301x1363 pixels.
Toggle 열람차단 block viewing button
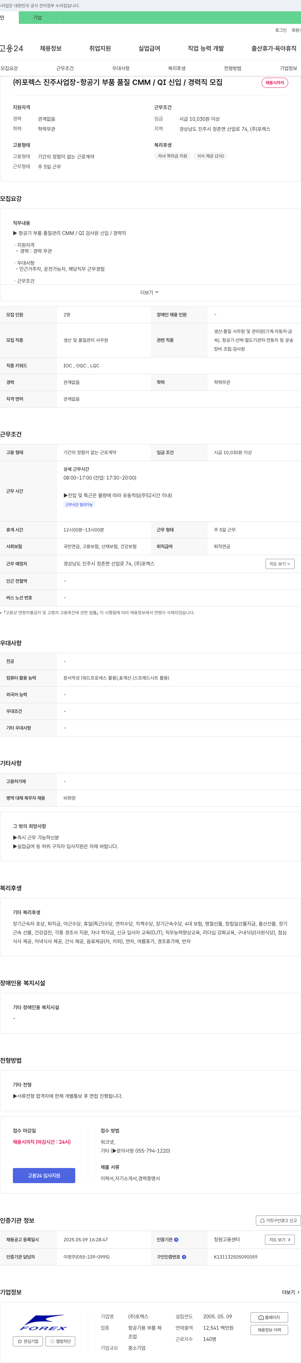click(x=60, y=1341)
